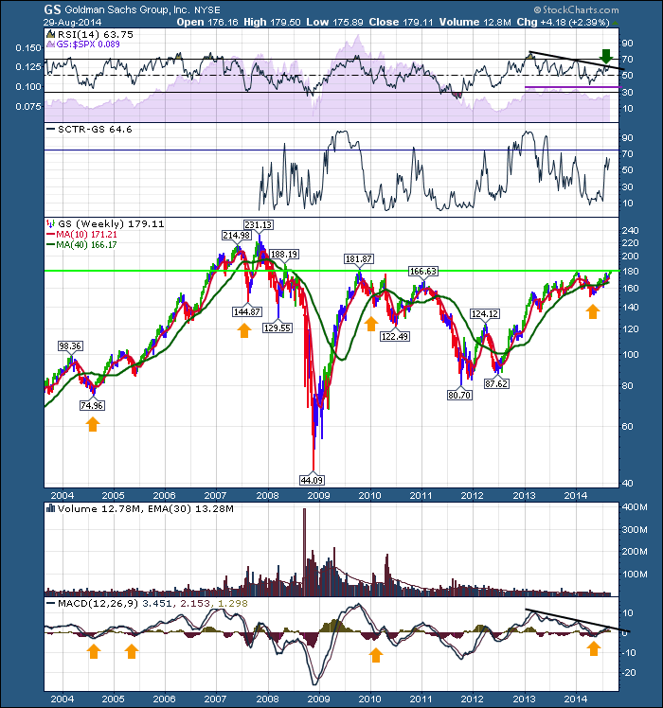Click the RSI(14) 63.75 legend
The height and width of the screenshot is (708, 663).
(x=96, y=35)
